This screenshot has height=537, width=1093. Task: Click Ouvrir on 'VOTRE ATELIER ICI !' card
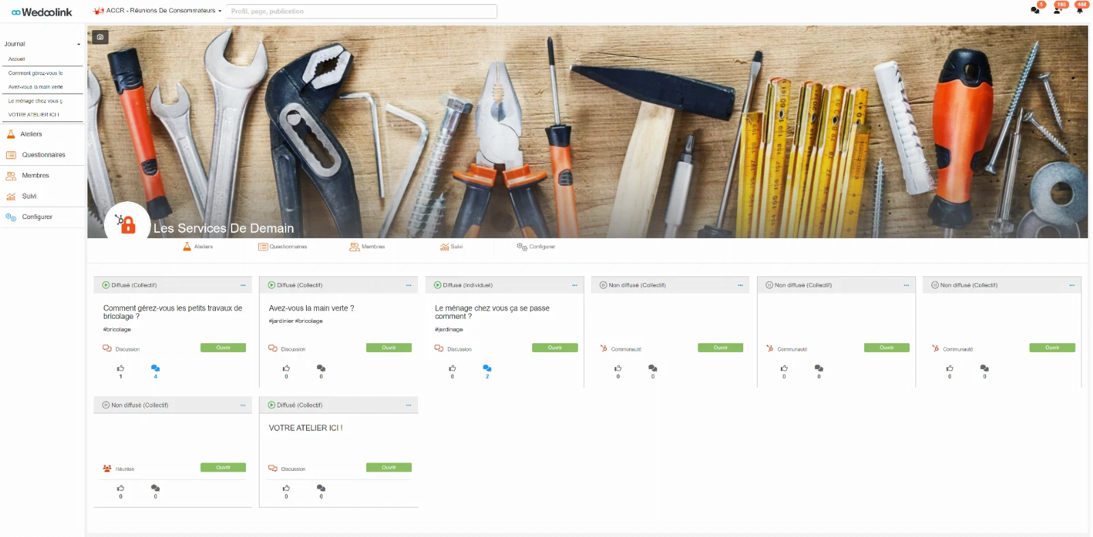389,467
